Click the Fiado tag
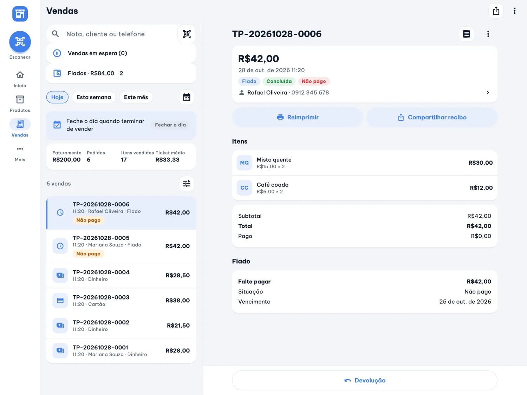527x395 pixels. pyautogui.click(x=249, y=81)
